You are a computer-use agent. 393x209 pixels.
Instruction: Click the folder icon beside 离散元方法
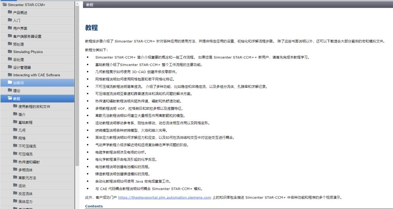(15, 177)
